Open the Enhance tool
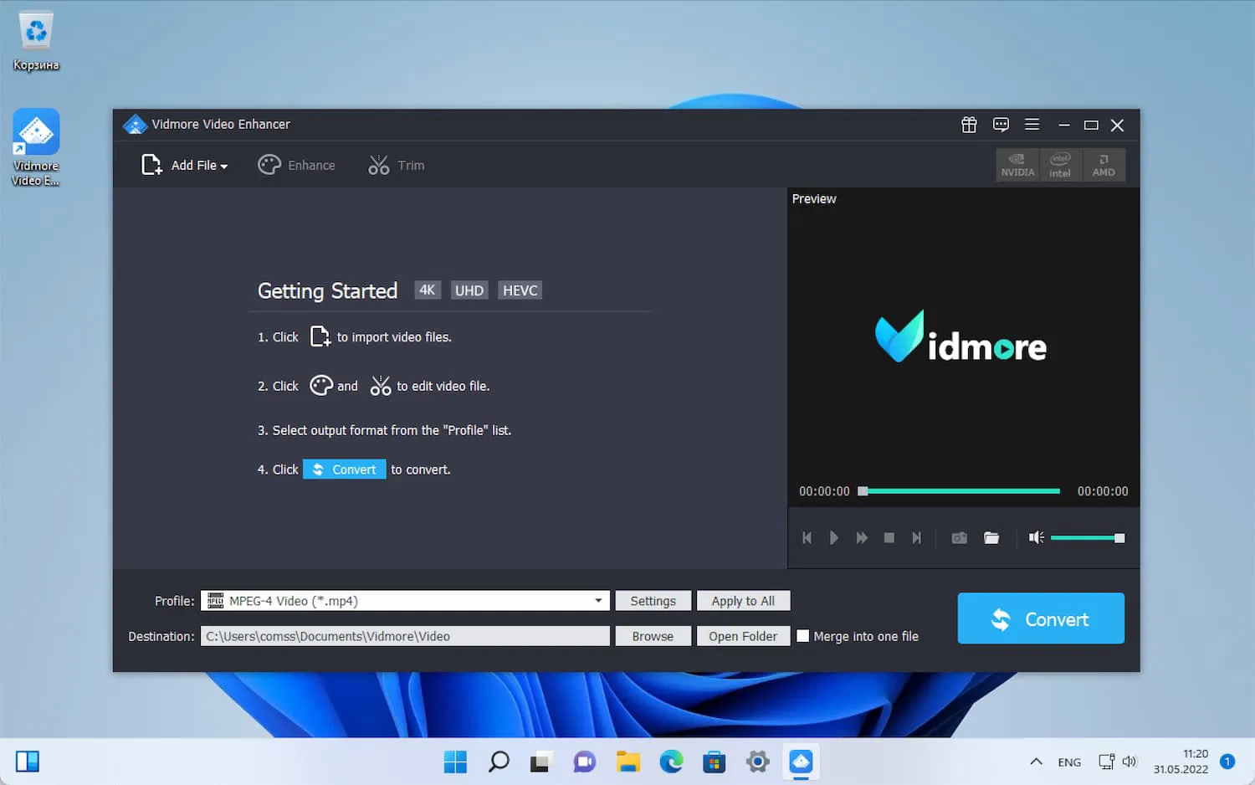1255x785 pixels. point(296,166)
